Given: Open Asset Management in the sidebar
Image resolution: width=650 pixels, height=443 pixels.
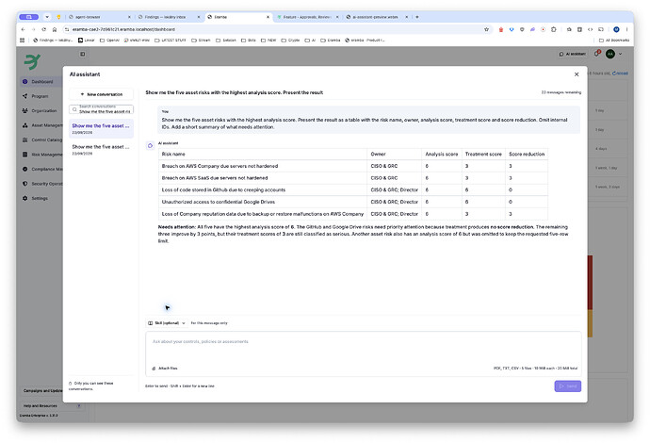Looking at the screenshot, I should [41, 125].
